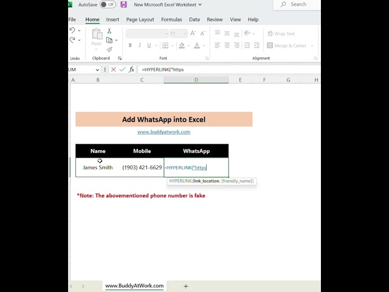The image size is (389, 292).
Task: Click the Align Right icon
Action: [236, 45]
